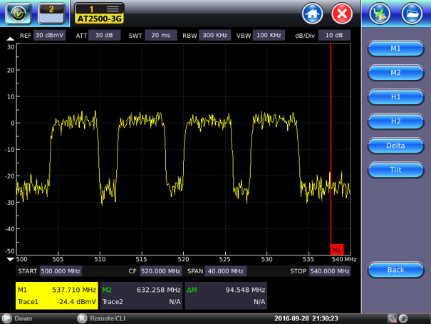Viewport: 431px width, 324px height.
Task: Enable the Delta marker mode
Action: tap(395, 146)
